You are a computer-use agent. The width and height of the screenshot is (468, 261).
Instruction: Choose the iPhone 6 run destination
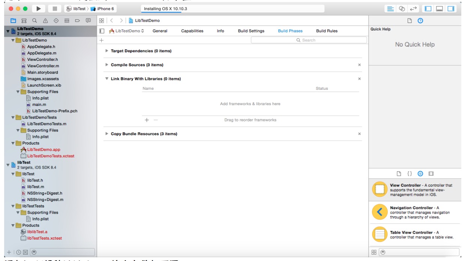click(x=103, y=9)
